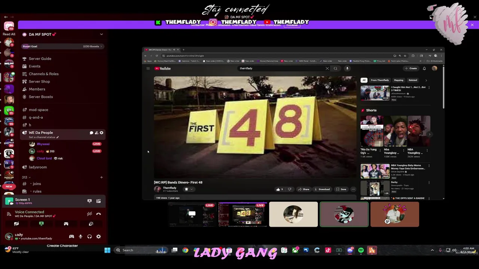Click Boost Goal 2/20 Boosts bar

click(62, 46)
